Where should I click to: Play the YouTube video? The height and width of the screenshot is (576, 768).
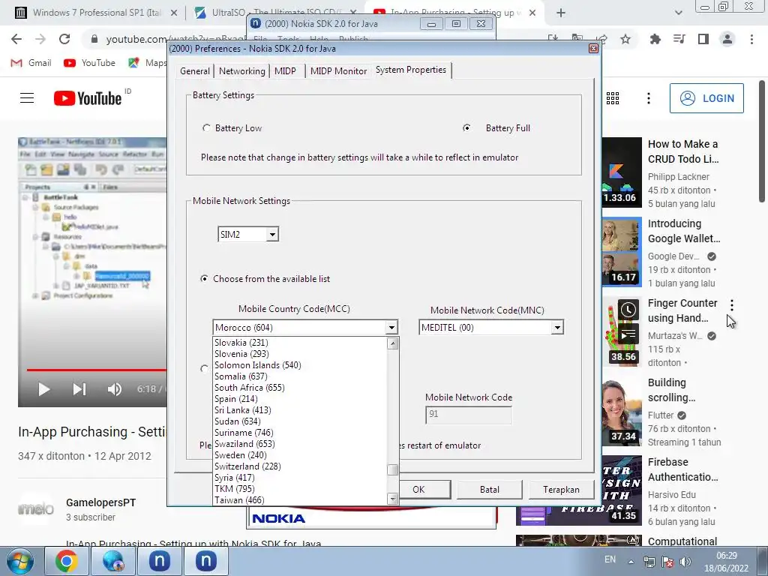pos(43,389)
